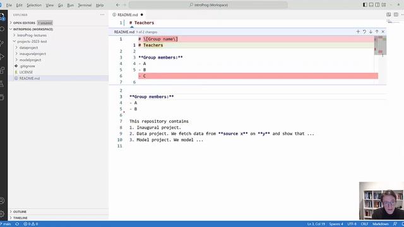
Task: Open the Selection menu
Action: pos(34,5)
